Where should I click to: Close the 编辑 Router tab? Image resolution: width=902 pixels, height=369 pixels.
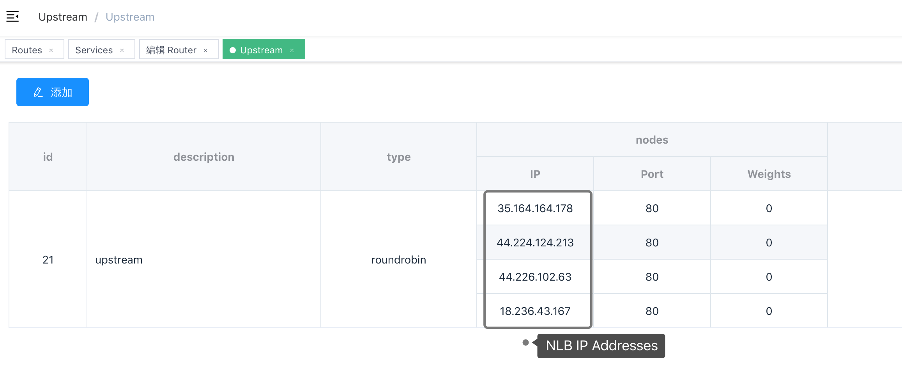[205, 51]
